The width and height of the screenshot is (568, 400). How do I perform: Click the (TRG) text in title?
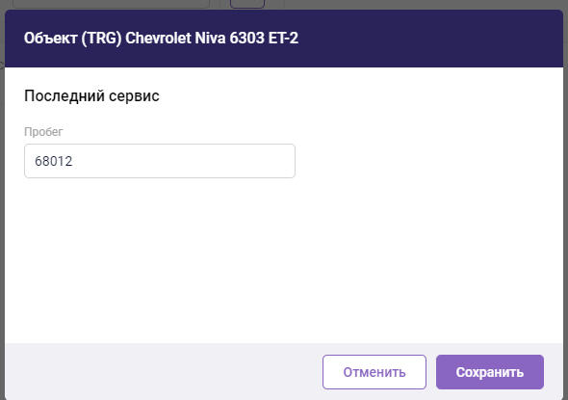pyautogui.click(x=101, y=39)
